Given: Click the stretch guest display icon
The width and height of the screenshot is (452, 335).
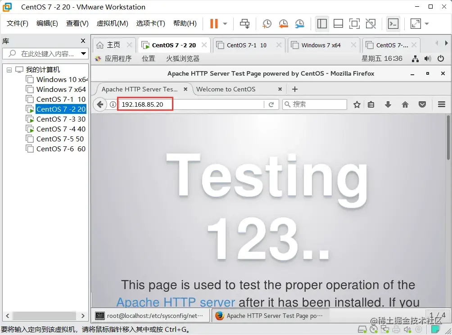Looking at the screenshot, I should (x=416, y=24).
